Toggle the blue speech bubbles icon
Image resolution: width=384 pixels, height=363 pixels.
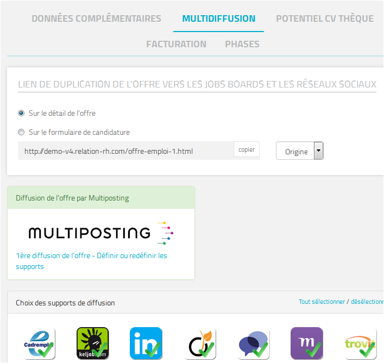[x=254, y=343]
